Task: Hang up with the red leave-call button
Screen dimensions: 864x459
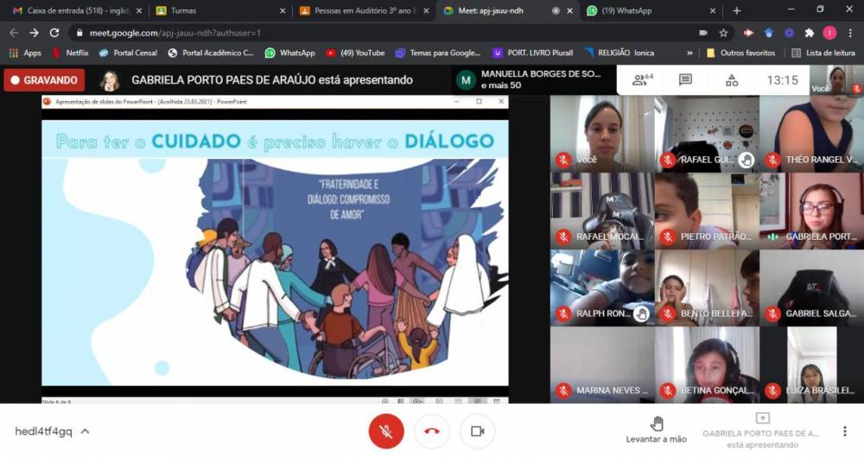Action: click(431, 431)
